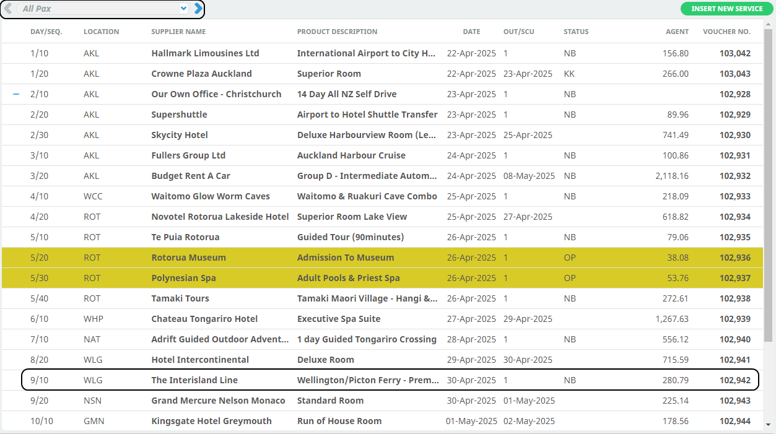Image resolution: width=776 pixels, height=434 pixels.
Task: Click the Crowne Plaza Auckland KK status
Action: click(569, 74)
